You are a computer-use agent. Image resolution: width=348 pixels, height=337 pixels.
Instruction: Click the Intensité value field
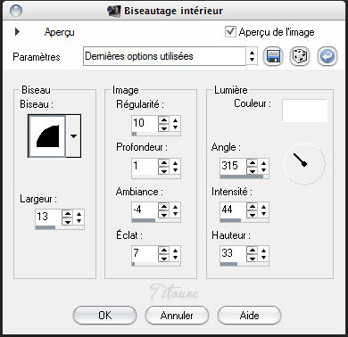[233, 210]
